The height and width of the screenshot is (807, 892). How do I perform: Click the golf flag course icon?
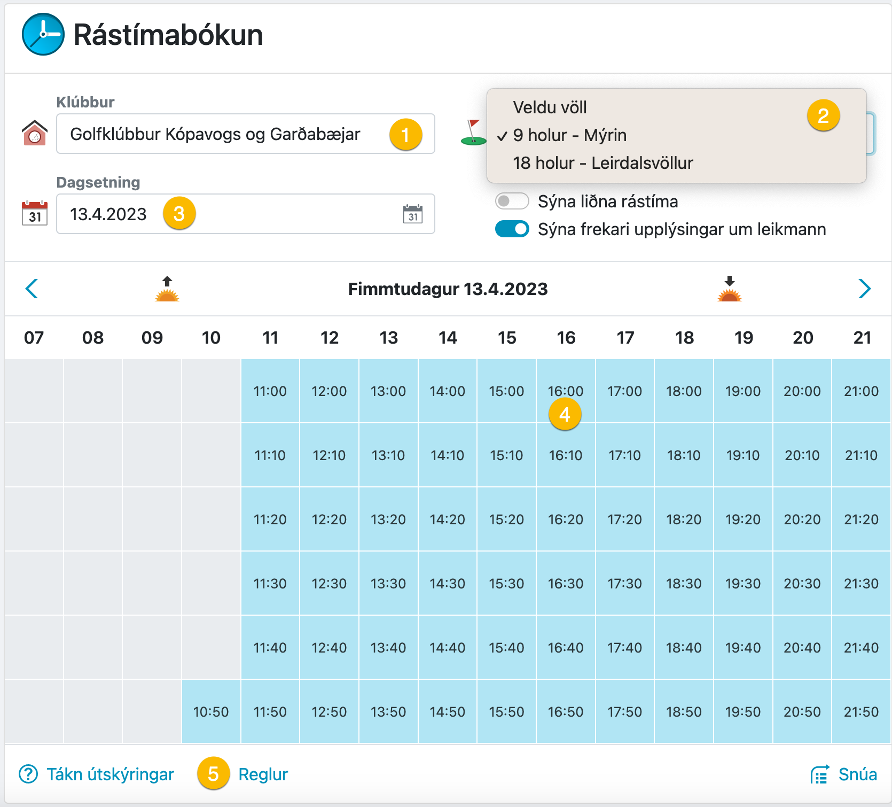[473, 132]
